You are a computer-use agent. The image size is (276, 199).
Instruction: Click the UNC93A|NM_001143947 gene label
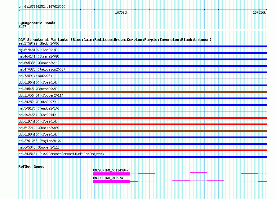[x=111, y=170]
